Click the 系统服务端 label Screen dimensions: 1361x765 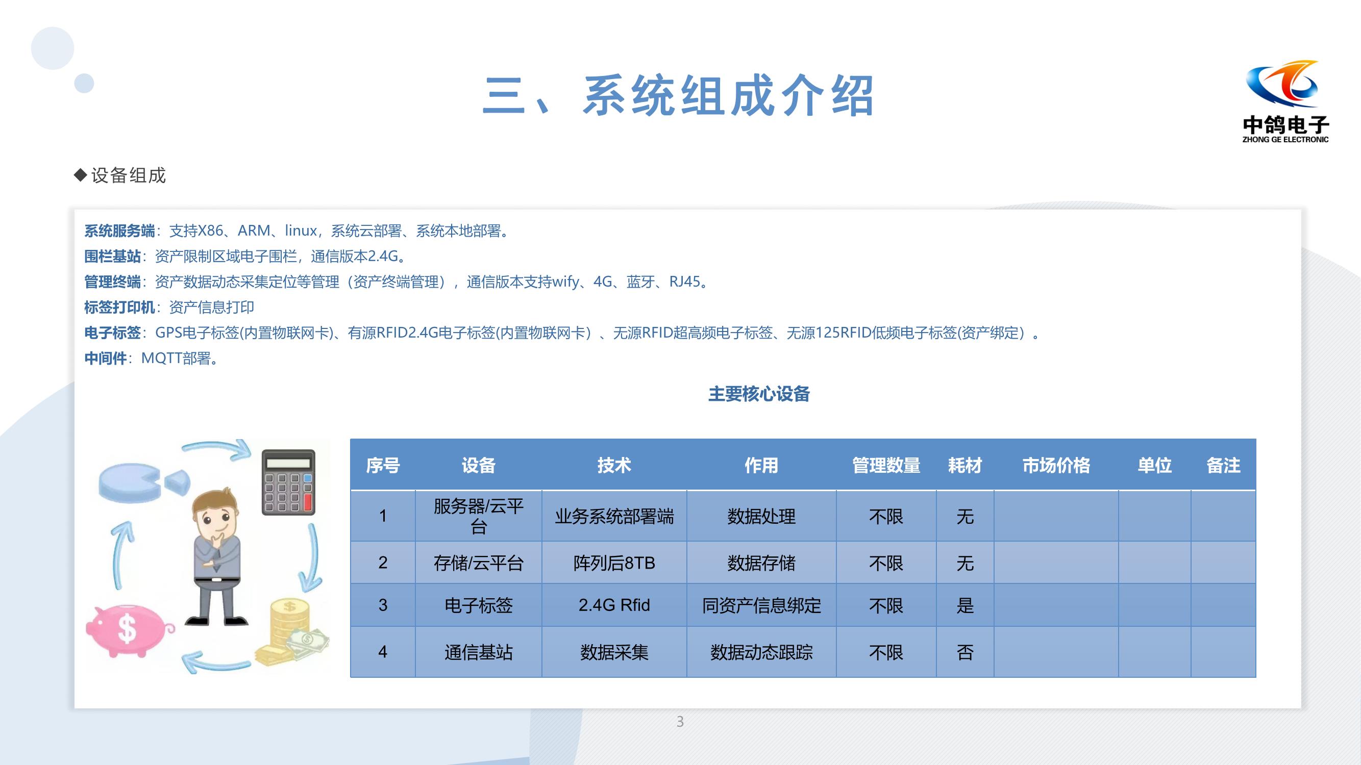(119, 231)
